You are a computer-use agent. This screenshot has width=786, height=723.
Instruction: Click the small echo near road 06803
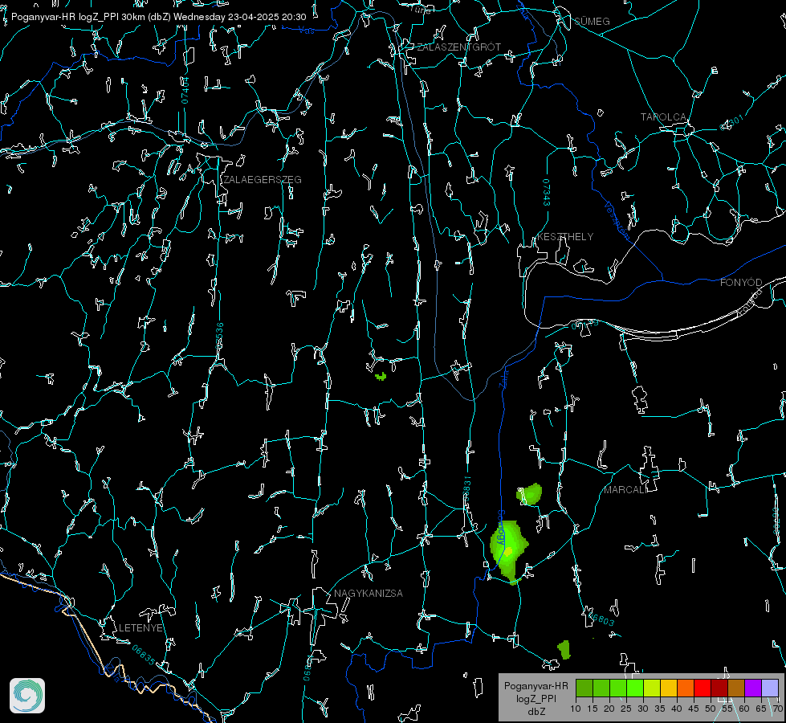564,650
